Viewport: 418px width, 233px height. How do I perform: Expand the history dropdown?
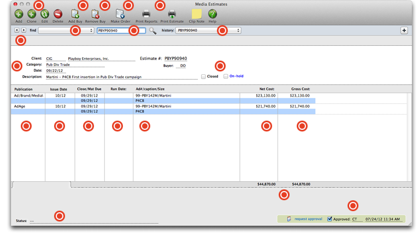click(208, 31)
